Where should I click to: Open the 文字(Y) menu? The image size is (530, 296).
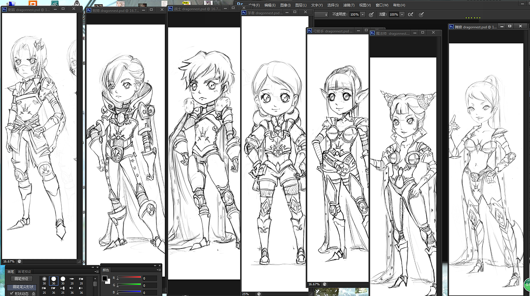click(x=317, y=5)
